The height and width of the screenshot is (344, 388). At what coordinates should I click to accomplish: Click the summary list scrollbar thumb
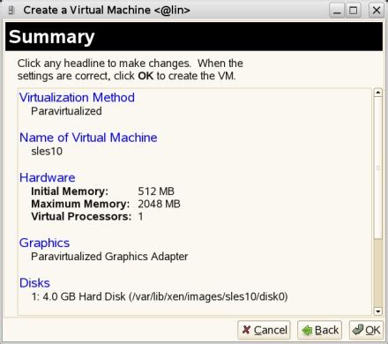[378, 168]
